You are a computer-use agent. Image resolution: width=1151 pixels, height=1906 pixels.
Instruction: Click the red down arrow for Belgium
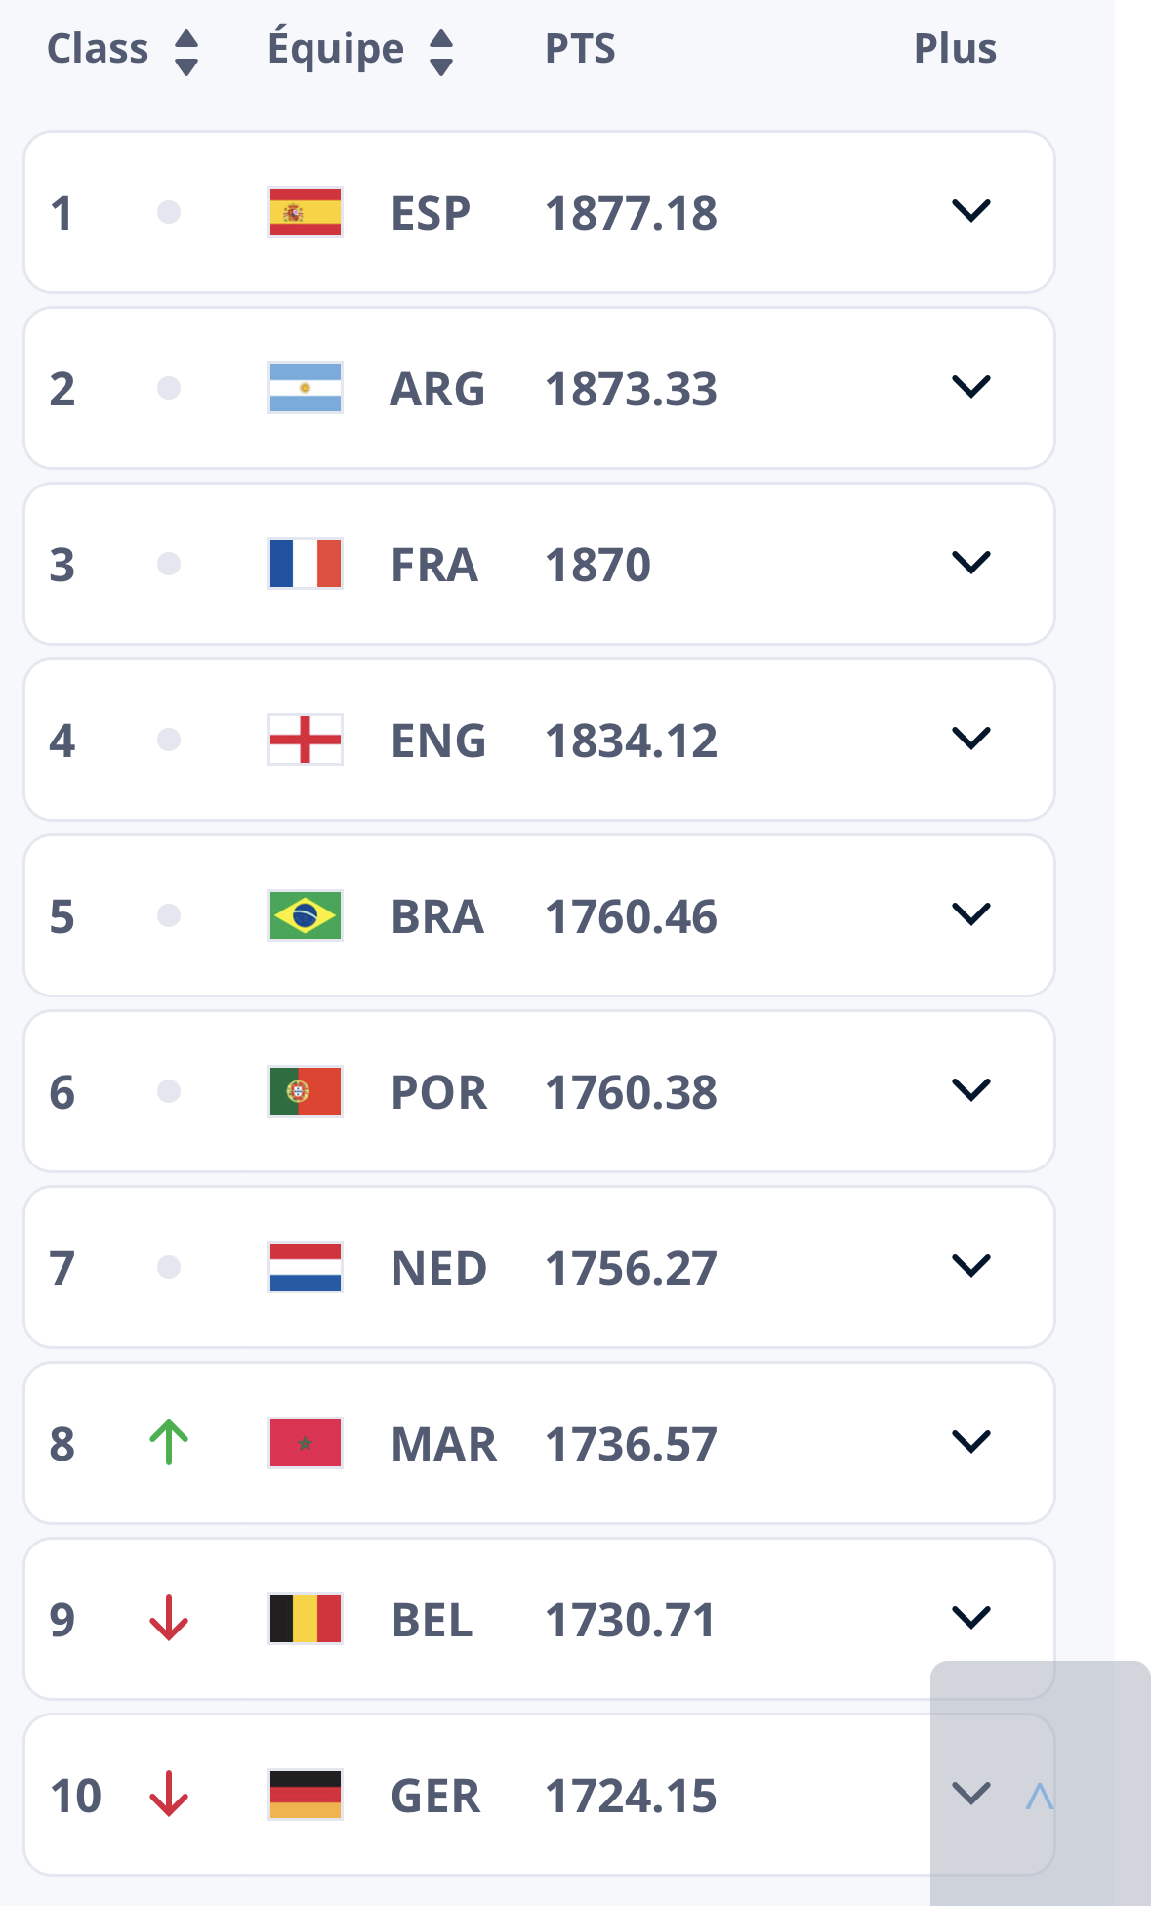point(169,1618)
